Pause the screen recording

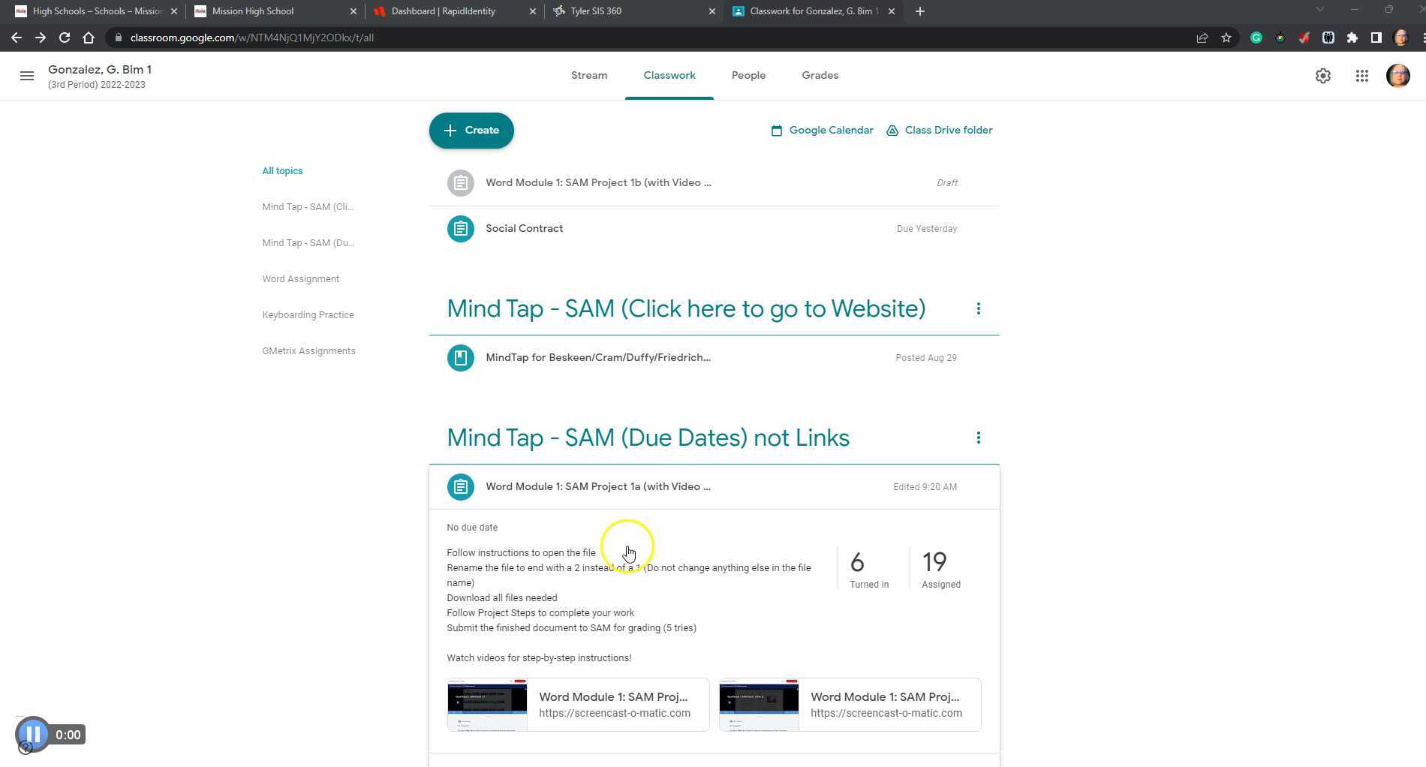coord(33,734)
